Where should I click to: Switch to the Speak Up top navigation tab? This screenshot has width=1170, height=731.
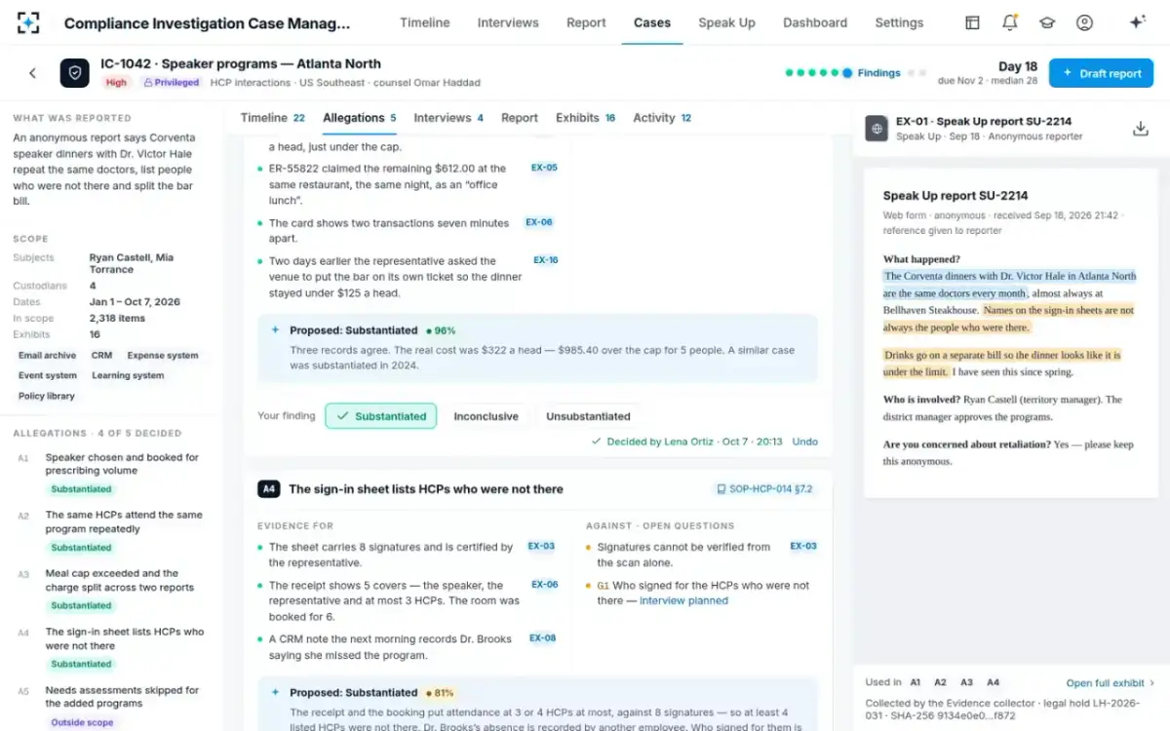(726, 22)
